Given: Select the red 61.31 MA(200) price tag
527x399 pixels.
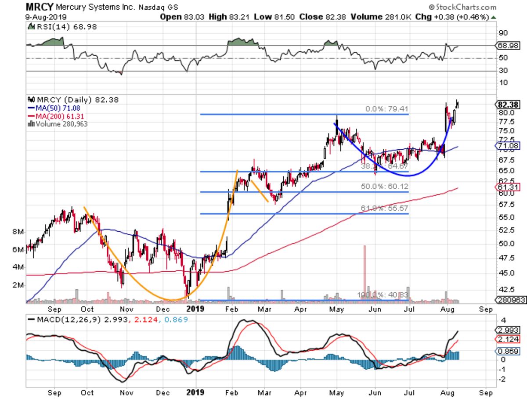Looking at the screenshot, I should 509,187.
